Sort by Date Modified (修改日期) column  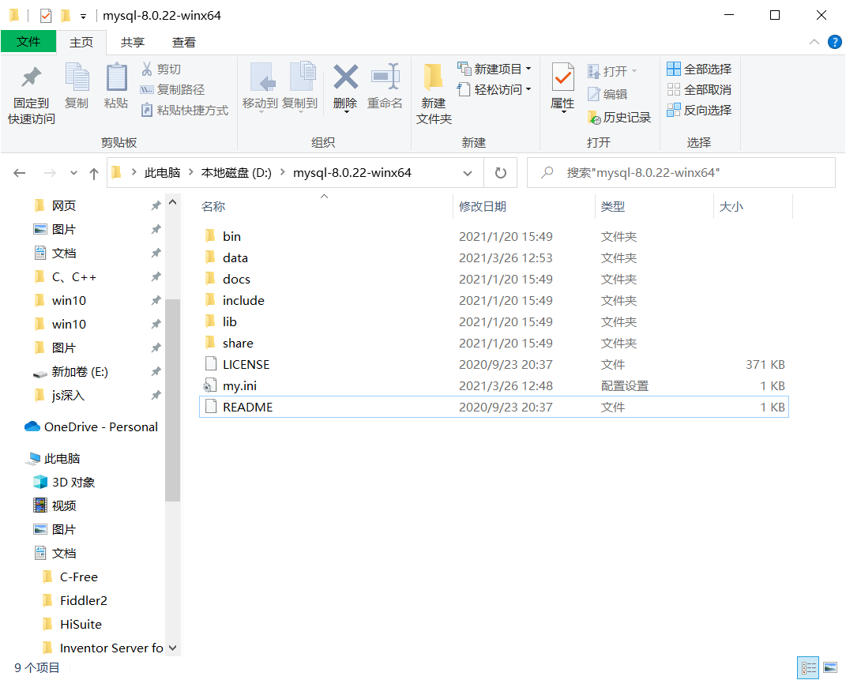pos(524,207)
